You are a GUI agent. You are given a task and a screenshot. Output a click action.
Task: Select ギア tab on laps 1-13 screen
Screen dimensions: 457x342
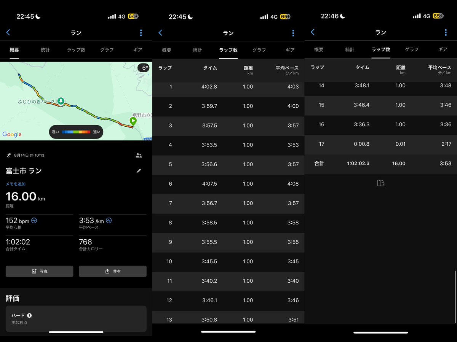tap(290, 50)
